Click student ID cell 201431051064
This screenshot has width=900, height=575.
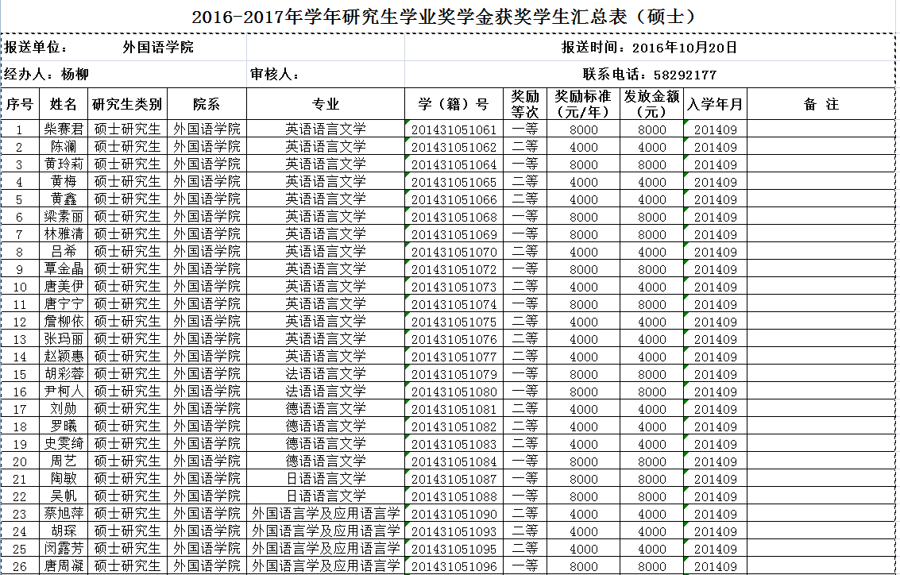(x=454, y=164)
